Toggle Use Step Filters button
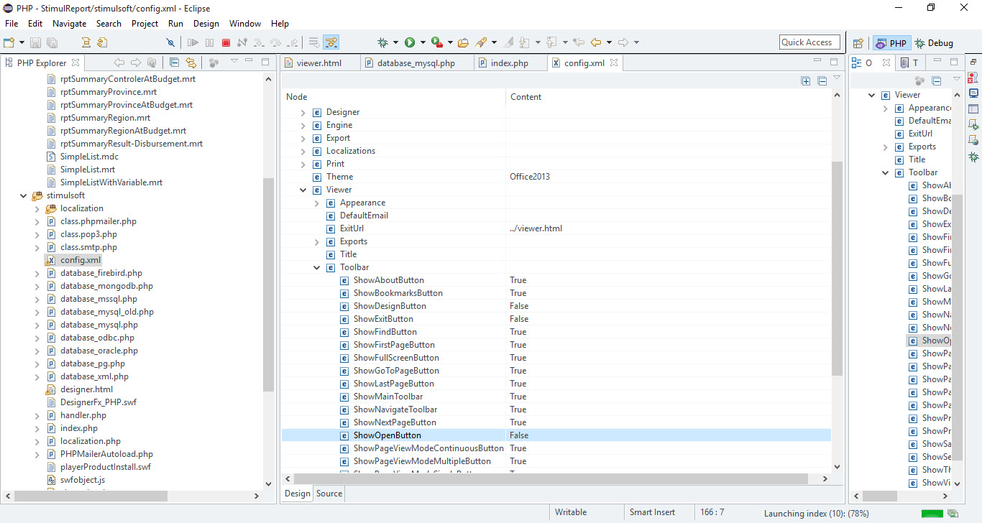 pos(331,42)
